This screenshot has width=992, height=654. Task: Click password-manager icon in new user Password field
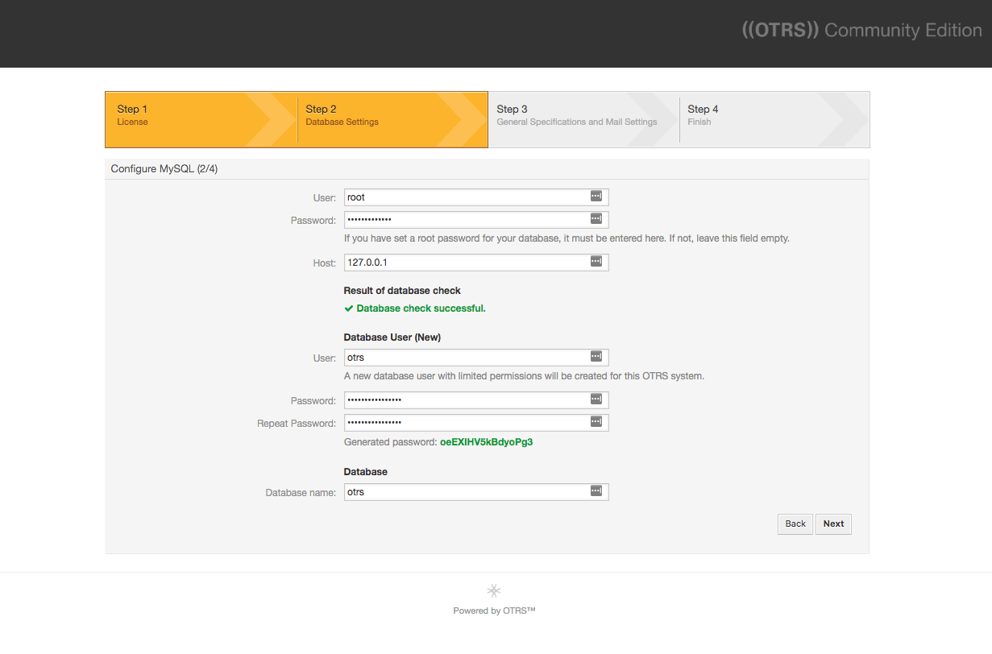coord(596,399)
